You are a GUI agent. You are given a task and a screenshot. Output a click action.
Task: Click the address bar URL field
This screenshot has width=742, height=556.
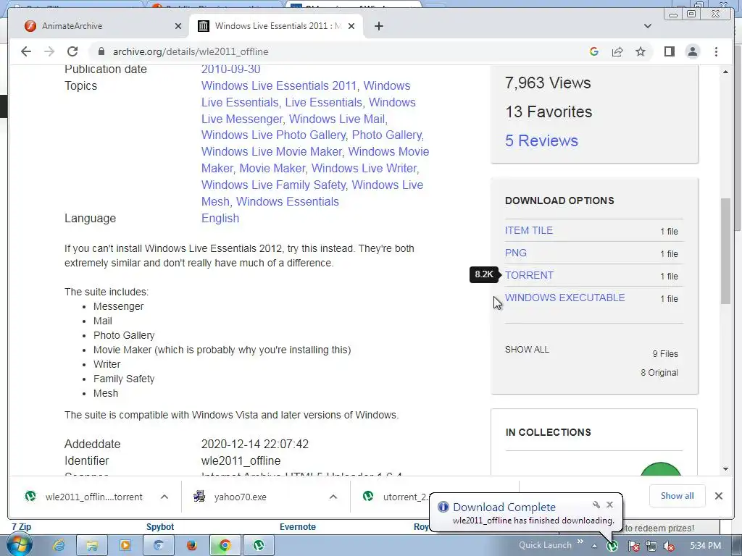[x=341, y=51]
